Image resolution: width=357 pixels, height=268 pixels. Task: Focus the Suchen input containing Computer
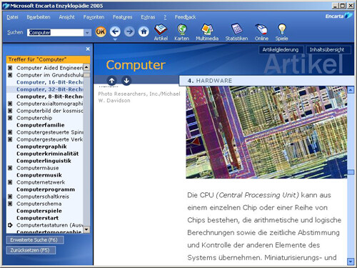[55, 32]
